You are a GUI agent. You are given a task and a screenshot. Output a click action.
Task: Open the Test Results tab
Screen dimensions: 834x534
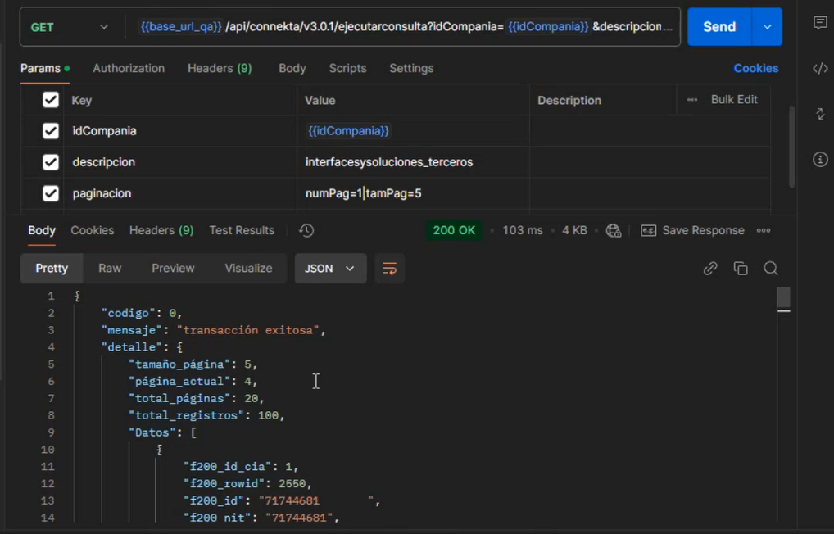[242, 230]
